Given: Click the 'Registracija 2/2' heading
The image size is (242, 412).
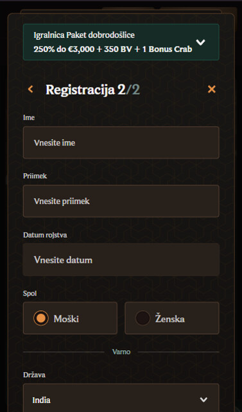Looking at the screenshot, I should click(92, 90).
